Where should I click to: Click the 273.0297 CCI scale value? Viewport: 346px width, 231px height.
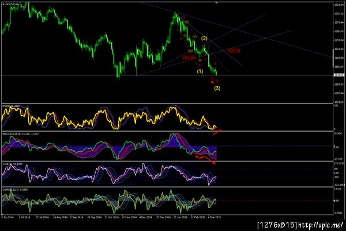tap(339, 163)
